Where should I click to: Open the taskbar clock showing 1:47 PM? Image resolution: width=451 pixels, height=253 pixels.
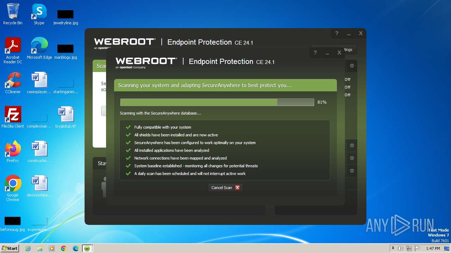click(433, 248)
